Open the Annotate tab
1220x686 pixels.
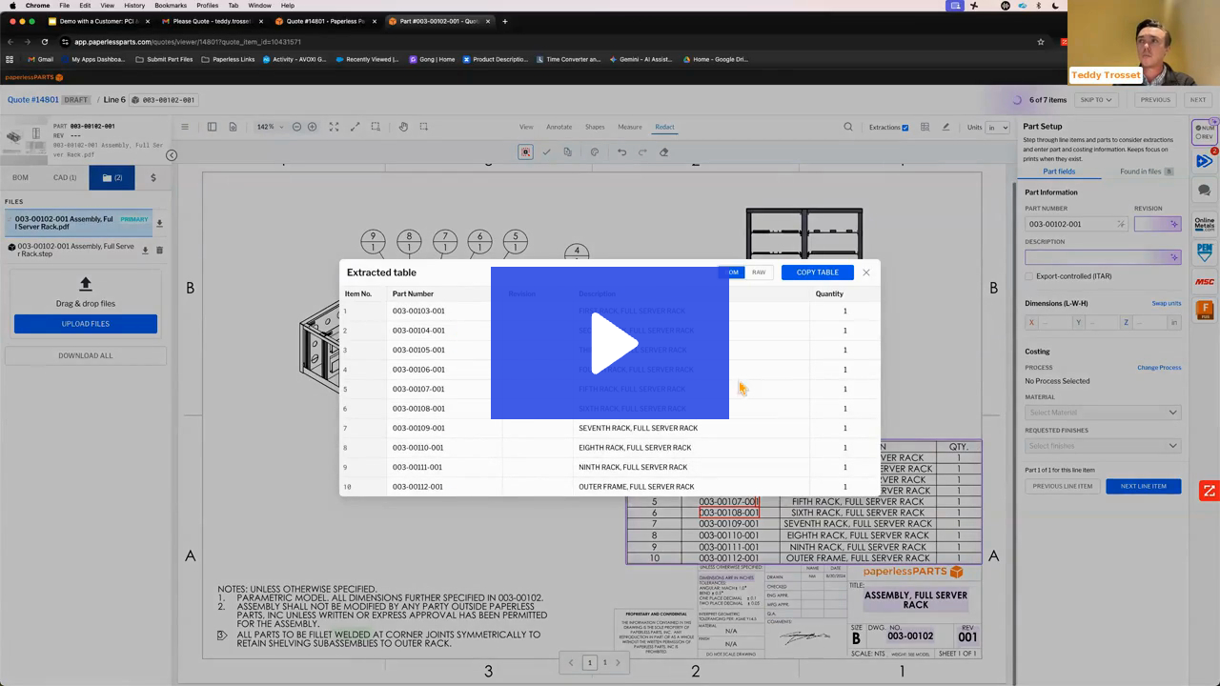tap(559, 127)
